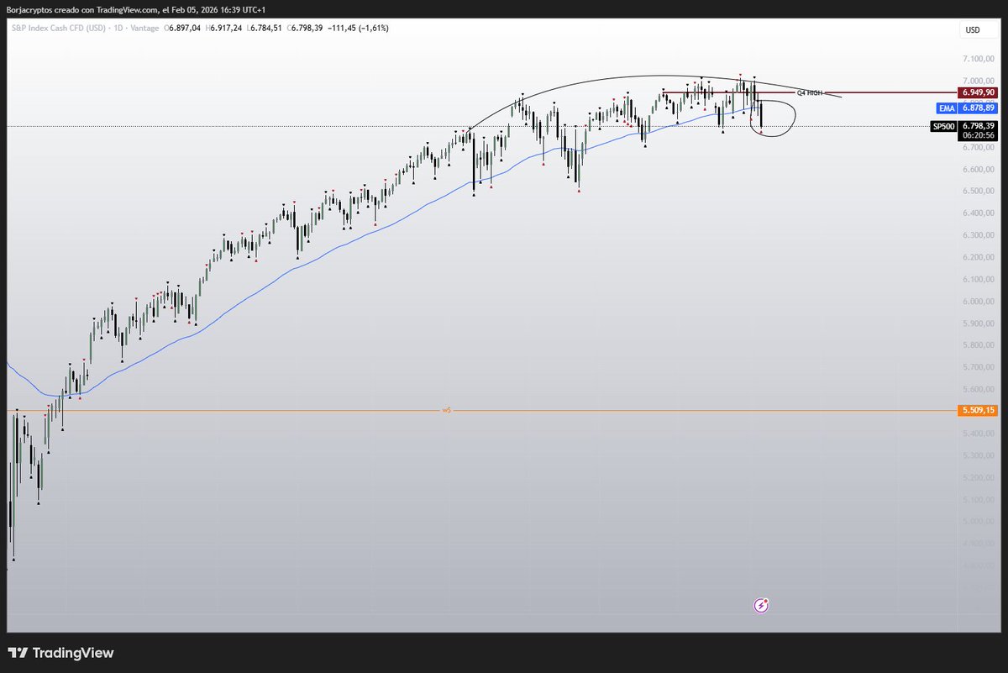The image size is (1008, 673).
Task: Click the 6.000,00 price axis label
Action: coord(978,302)
